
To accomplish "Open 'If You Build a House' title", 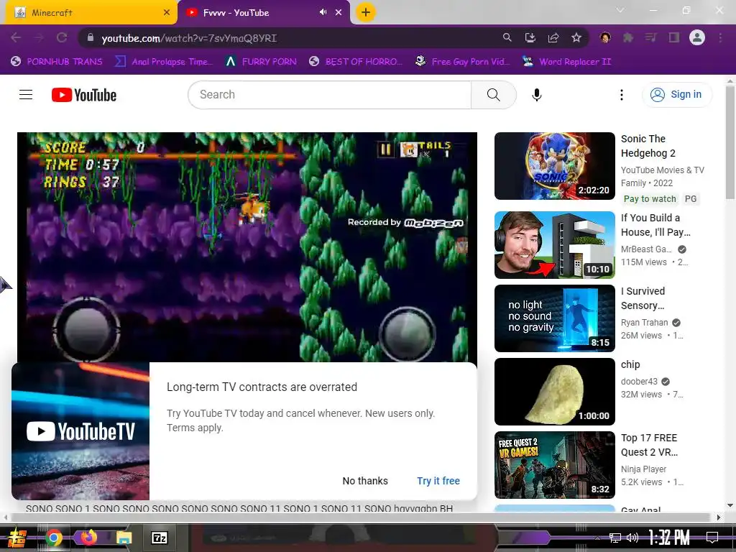I will pos(655,225).
